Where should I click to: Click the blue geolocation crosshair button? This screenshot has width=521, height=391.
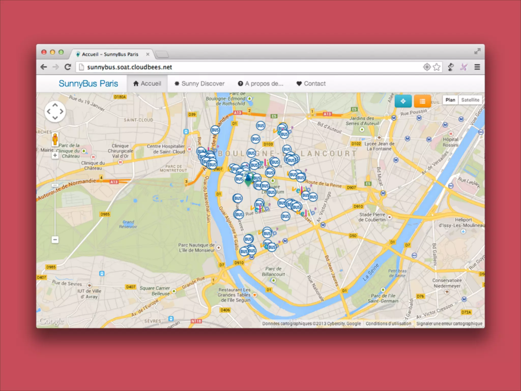403,101
